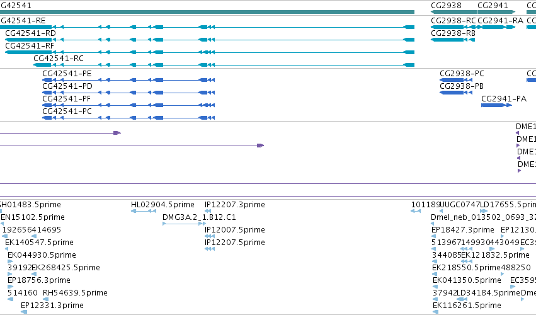This screenshot has height=315, width=536.
Task: Click the EP18427.3prime EST label
Action: pyautogui.click(x=463, y=230)
